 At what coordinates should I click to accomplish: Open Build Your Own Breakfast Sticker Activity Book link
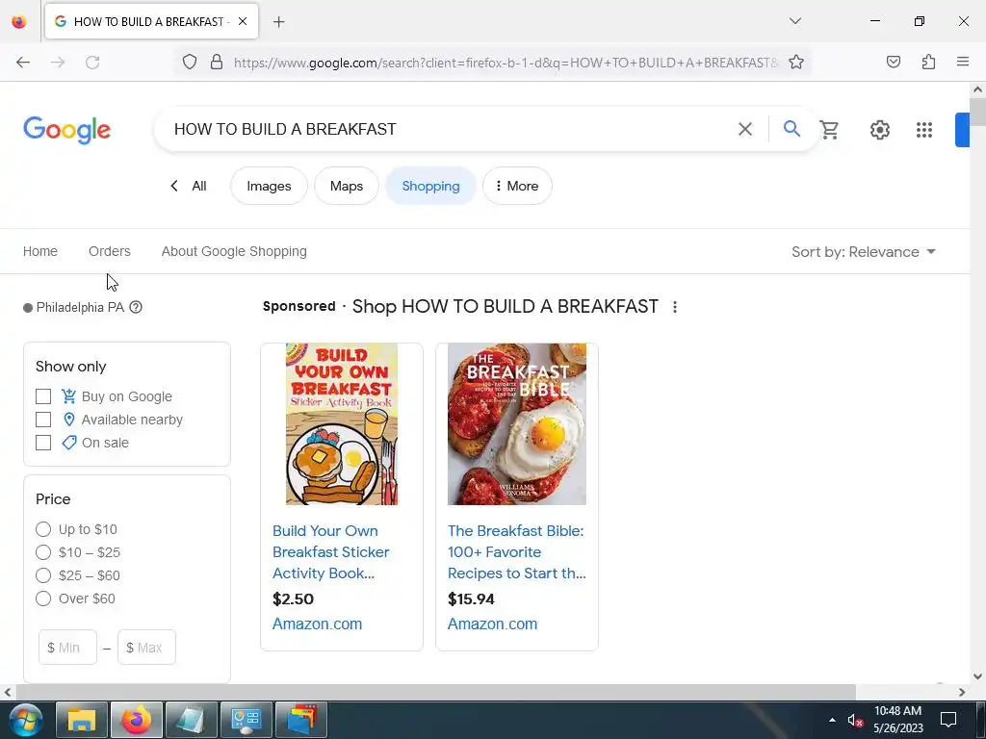tap(331, 551)
